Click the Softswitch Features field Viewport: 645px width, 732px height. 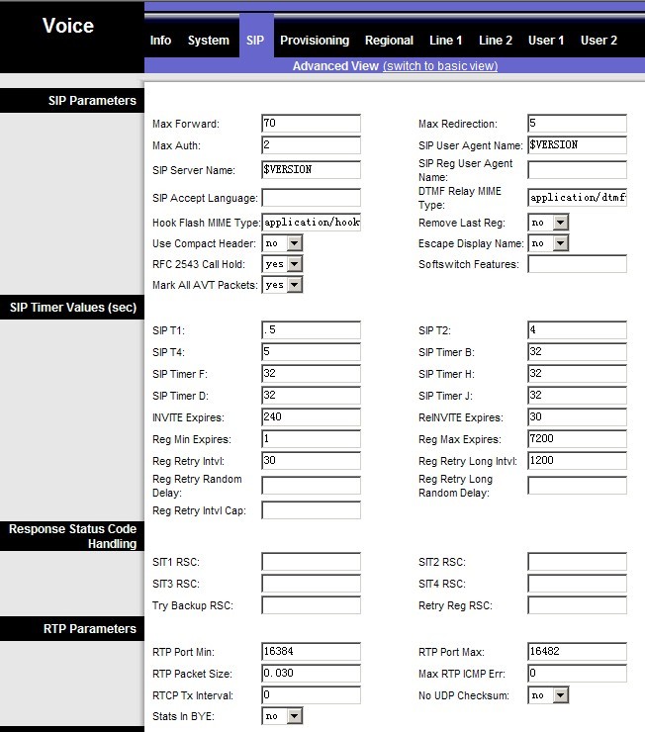tap(578, 264)
